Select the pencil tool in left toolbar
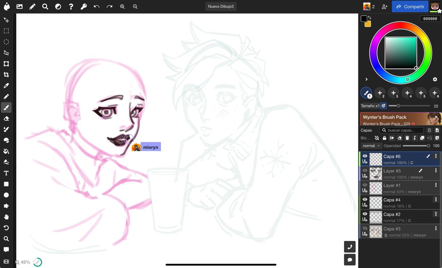Viewport: 442px width, 268px height. coord(6,97)
